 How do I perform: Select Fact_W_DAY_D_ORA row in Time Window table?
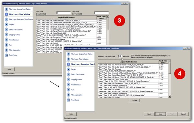pos(71,29)
